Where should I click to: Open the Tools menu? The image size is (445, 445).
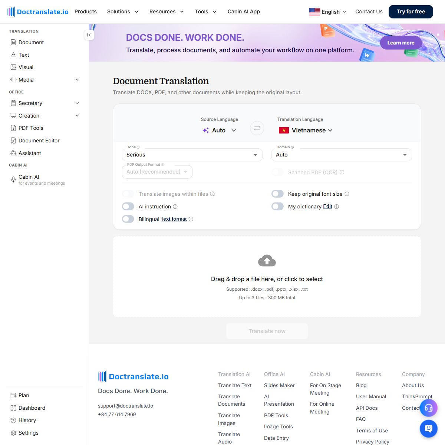click(x=205, y=11)
